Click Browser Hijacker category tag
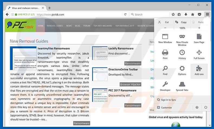214x129 pixels. click(130, 84)
